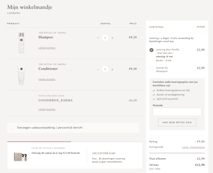Click the Conditioner quantity value field
213x173 pixels.
[105, 69]
